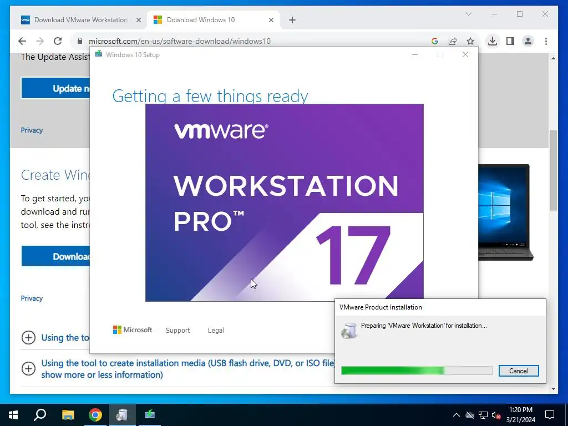Open the Chrome profile avatar
Image resolution: width=568 pixels, height=426 pixels.
528,41
